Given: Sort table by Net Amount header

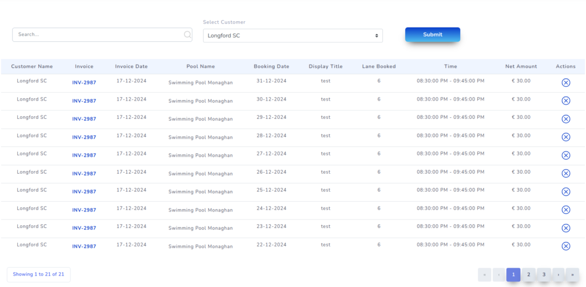Looking at the screenshot, I should click(x=521, y=66).
